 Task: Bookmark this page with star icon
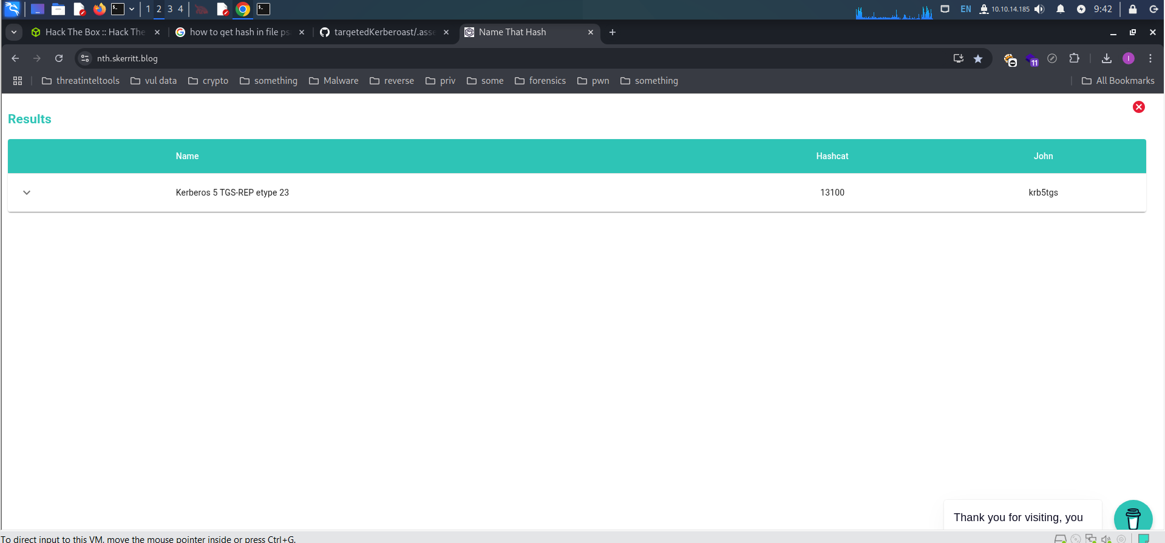978,58
